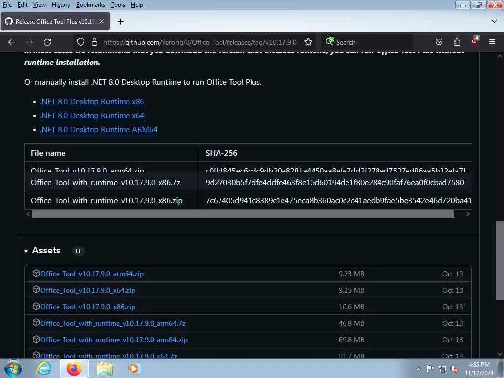The image size is (504, 378).
Task: Open the media player taskbar icon
Action: [x=134, y=369]
